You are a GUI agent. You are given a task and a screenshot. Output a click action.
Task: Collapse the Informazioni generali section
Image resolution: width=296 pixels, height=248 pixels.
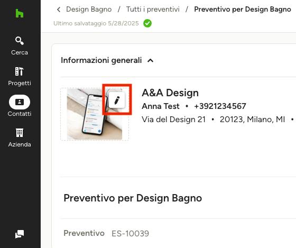[151, 61]
